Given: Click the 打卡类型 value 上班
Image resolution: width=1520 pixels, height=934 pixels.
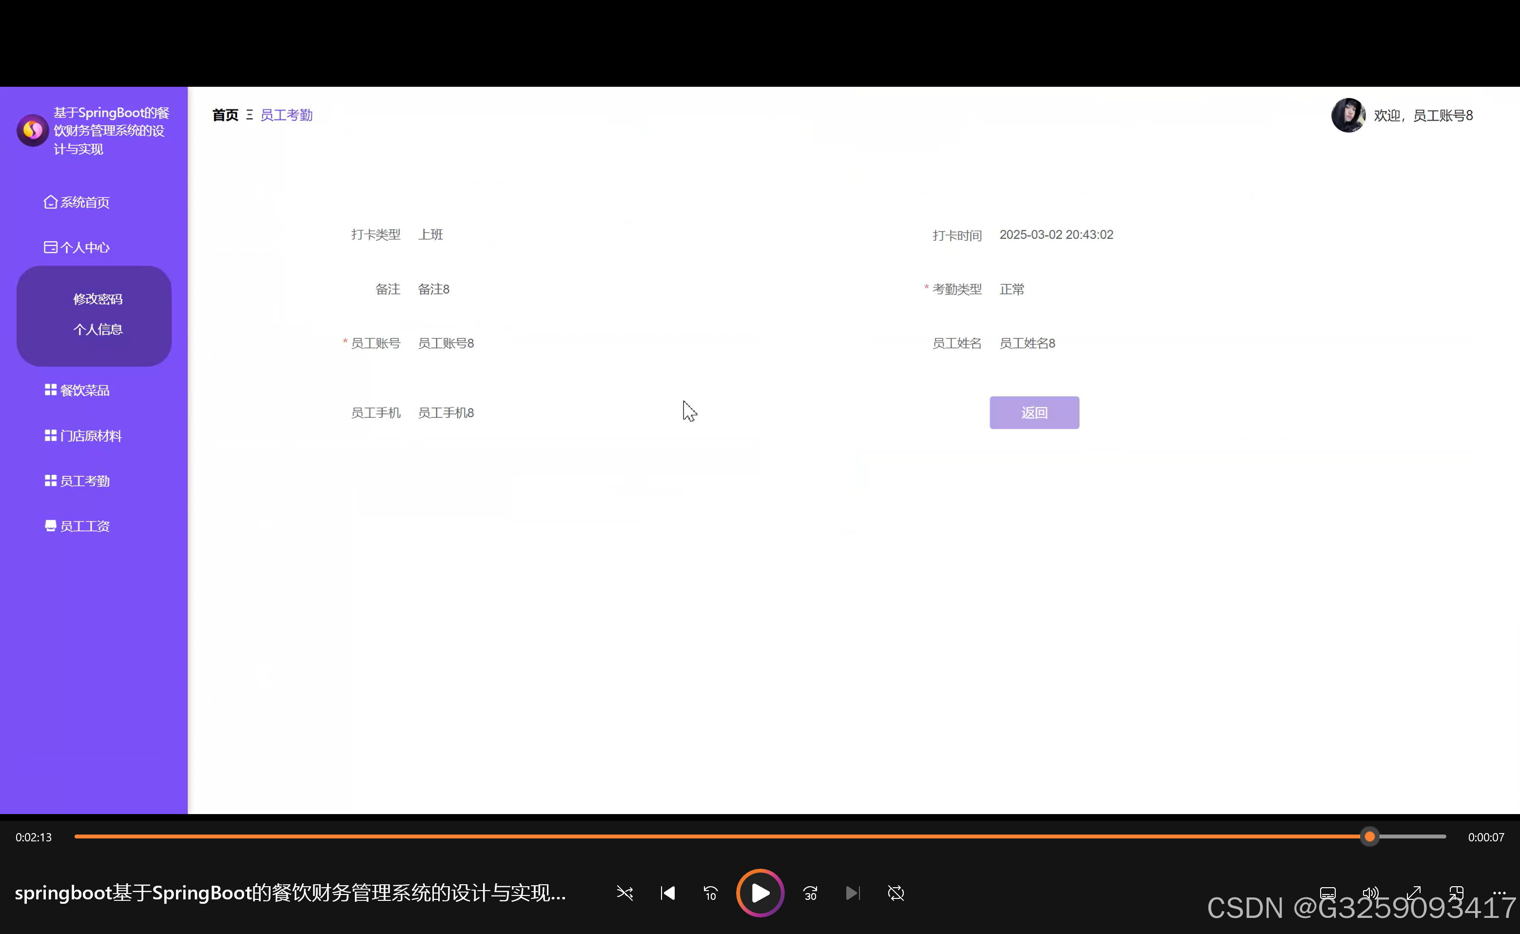Looking at the screenshot, I should pyautogui.click(x=430, y=235).
